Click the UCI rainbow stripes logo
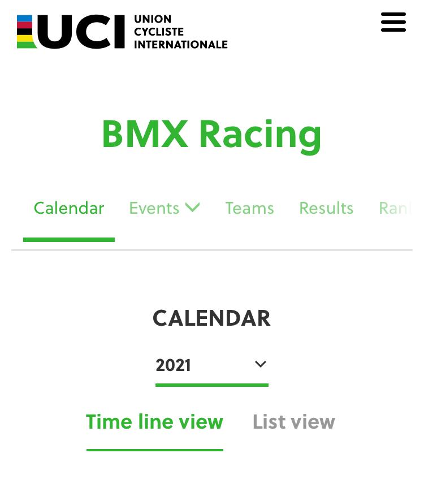This screenshot has height=492, width=424. pos(27,32)
